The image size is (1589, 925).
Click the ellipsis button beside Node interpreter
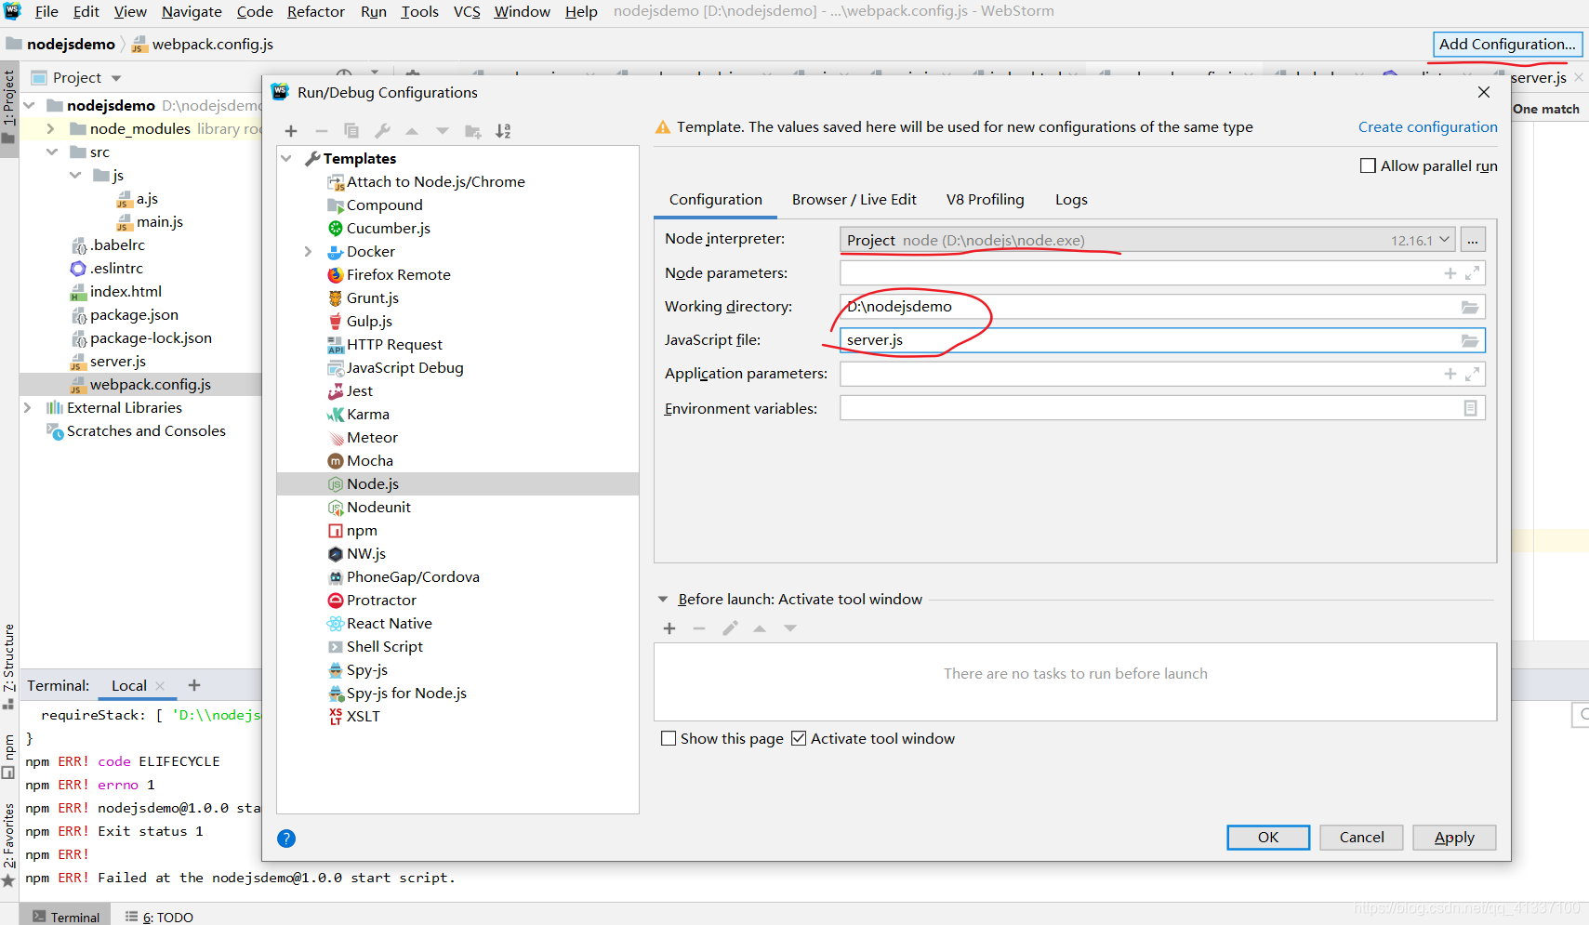(x=1473, y=240)
